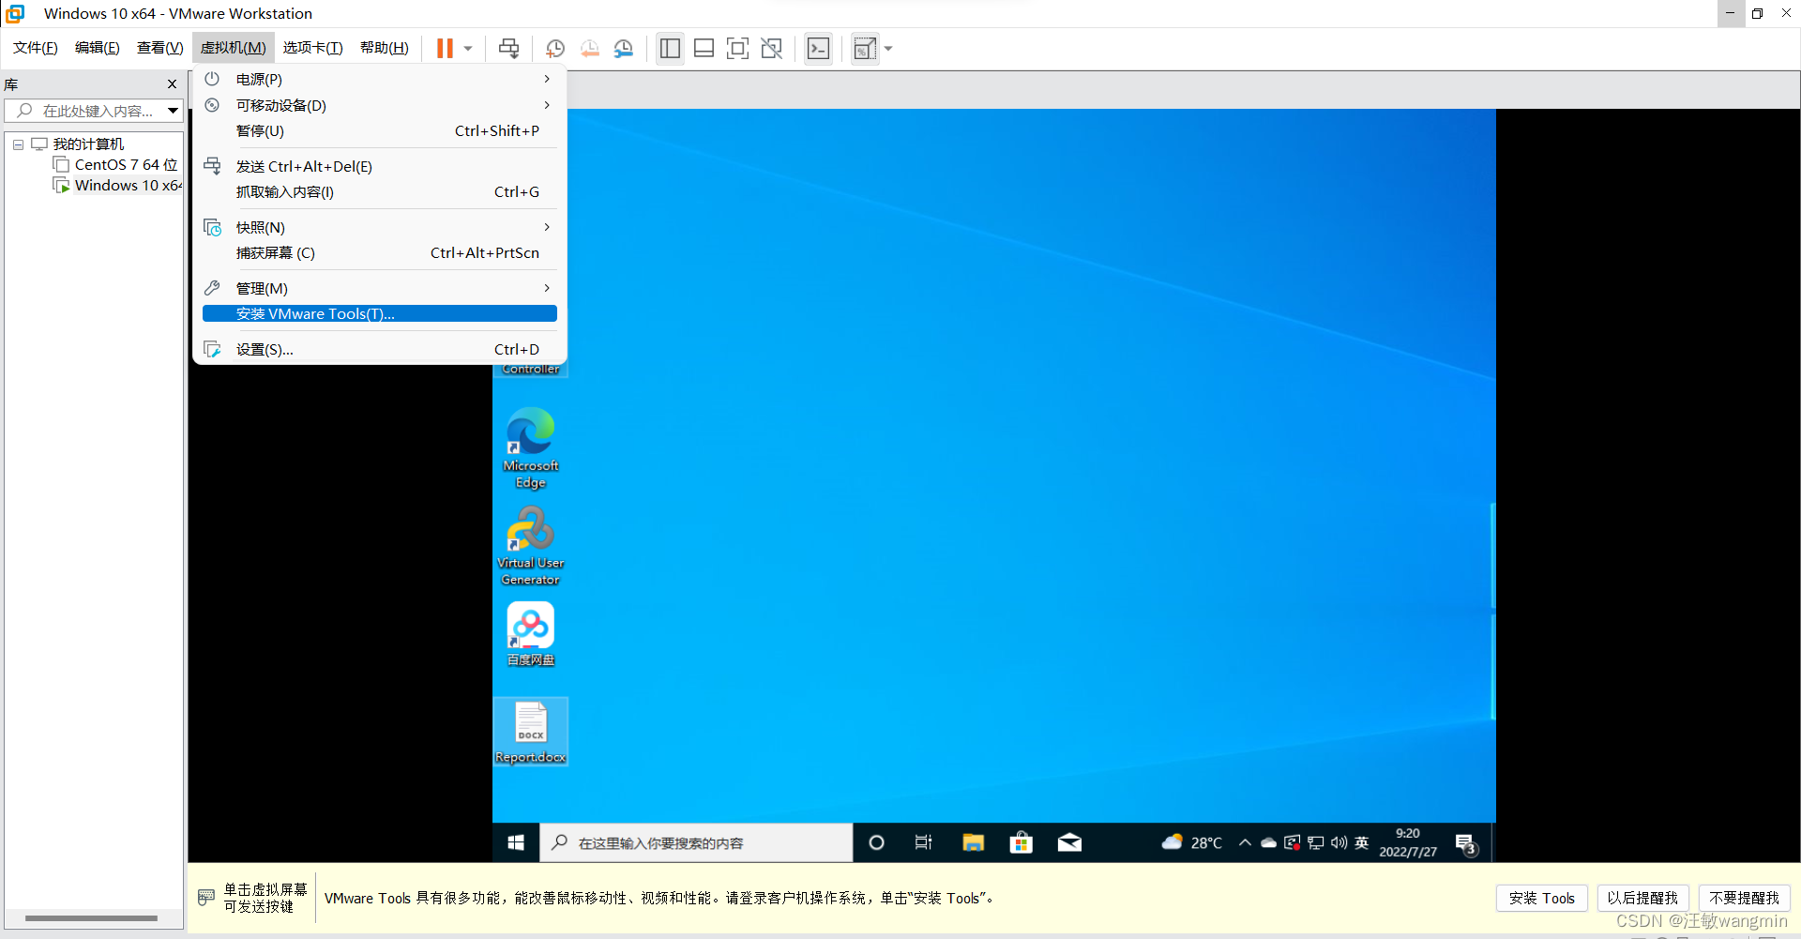Select the Report.docx desktop file
1801x939 pixels.
(530, 732)
